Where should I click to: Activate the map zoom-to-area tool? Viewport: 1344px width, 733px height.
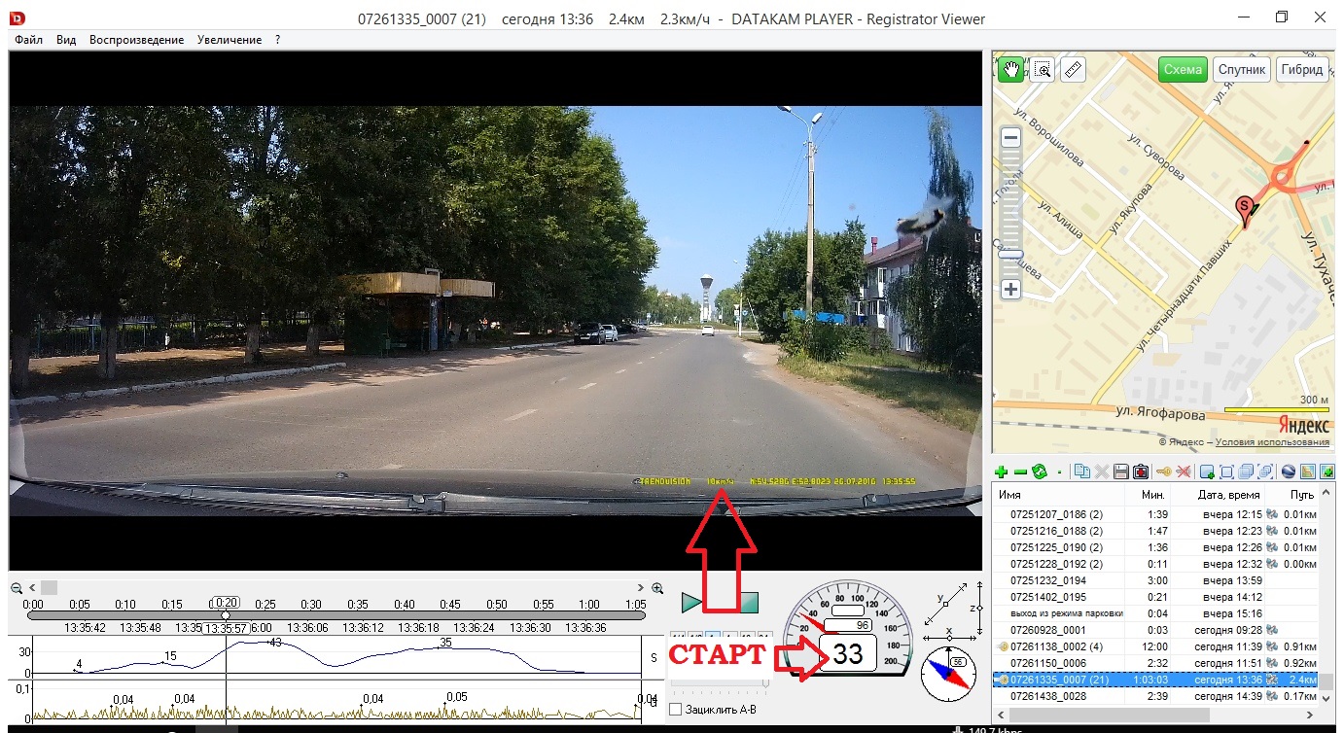point(1043,70)
